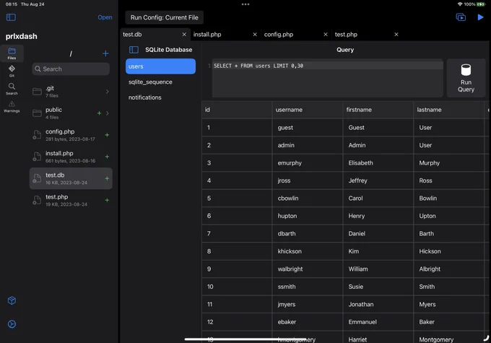
Task: Run the current file with play button
Action: (x=480, y=17)
